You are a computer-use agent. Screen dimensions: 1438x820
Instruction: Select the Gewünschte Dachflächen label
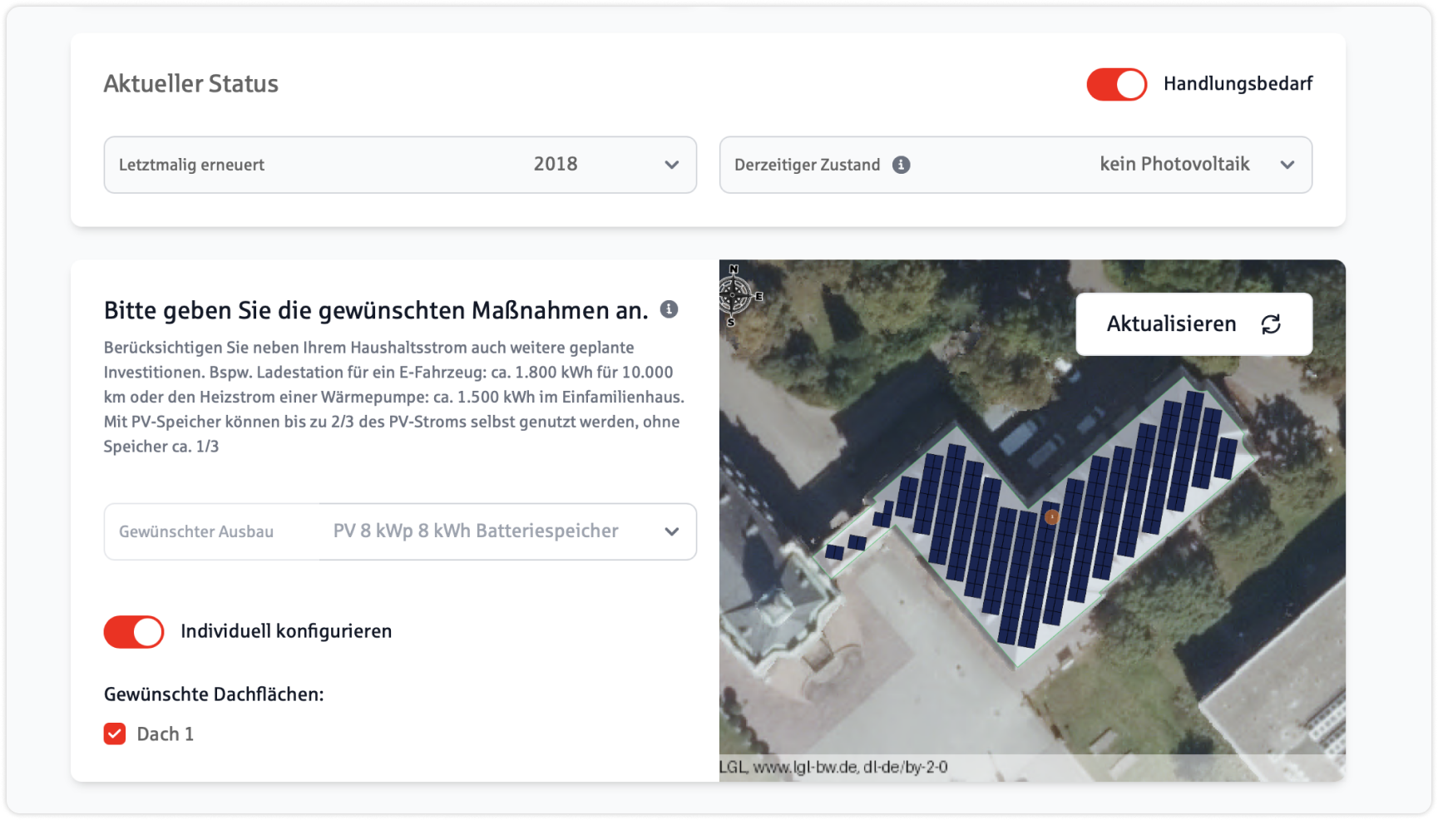[214, 694]
